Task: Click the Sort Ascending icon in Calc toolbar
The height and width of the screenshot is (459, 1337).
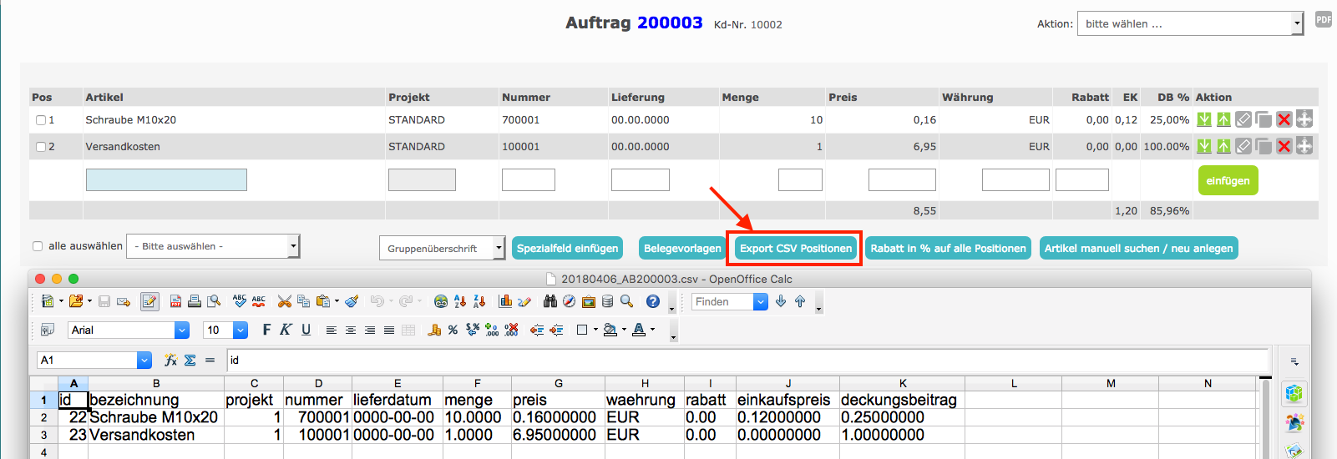Action: pos(460,301)
